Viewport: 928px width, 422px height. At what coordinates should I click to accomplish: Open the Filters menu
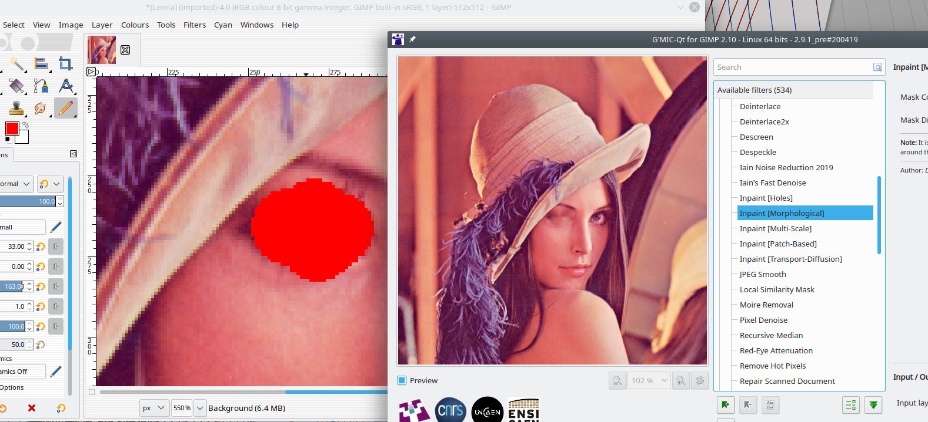[x=195, y=25]
